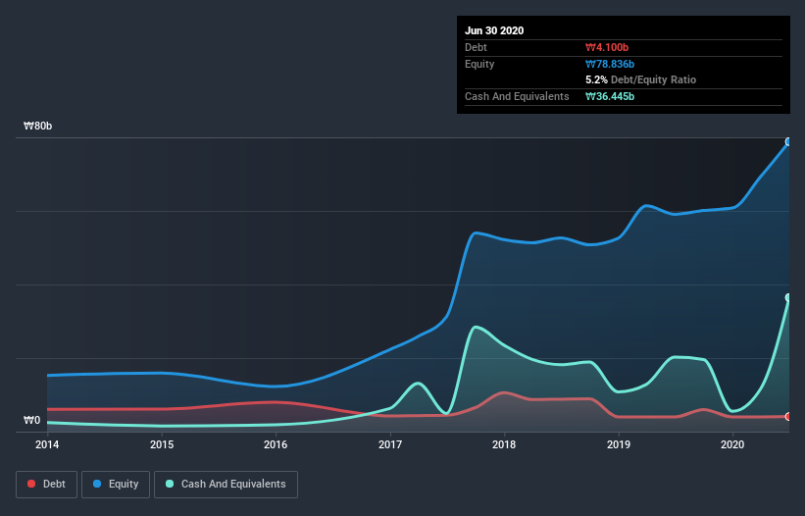Click the 2016 x-axis label
Viewport: 805px width, 516px height.
(276, 444)
